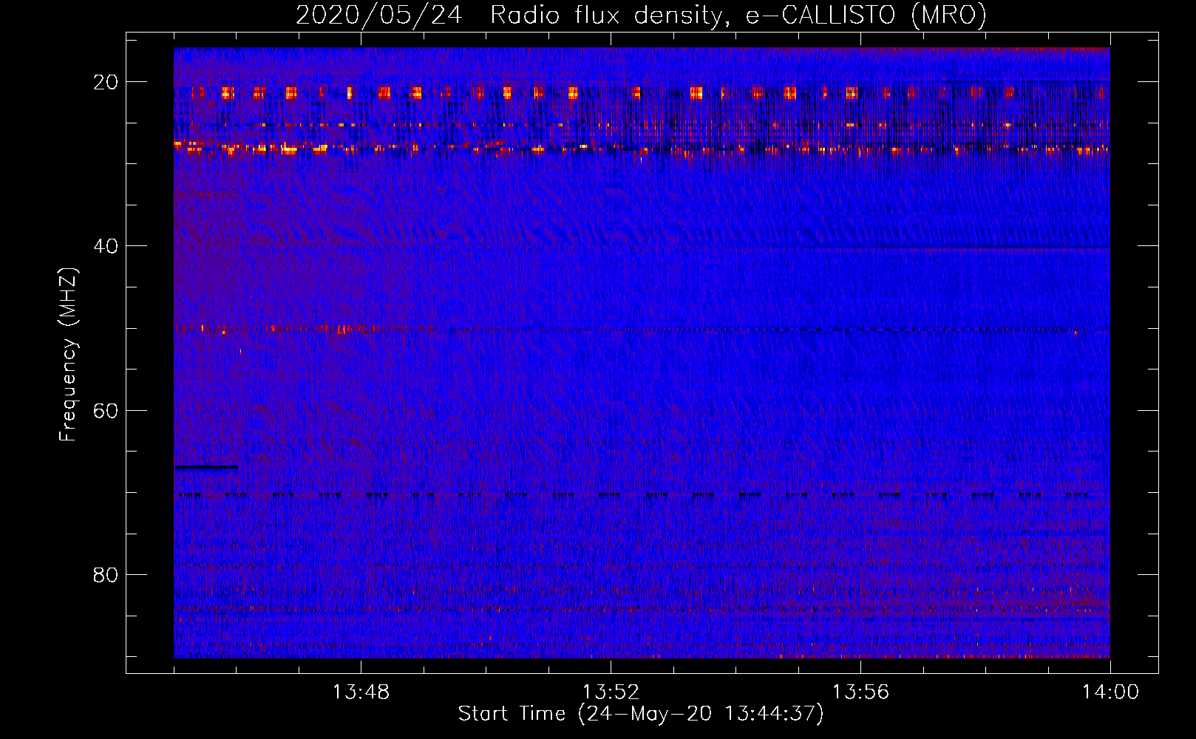Click the time axis label "13:52"
The width and height of the screenshot is (1196, 739).
point(611,692)
